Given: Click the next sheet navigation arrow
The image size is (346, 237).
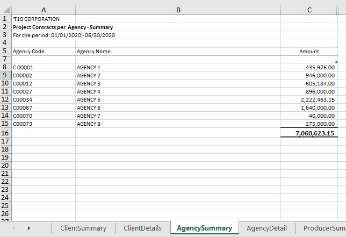Looking at the screenshot, I should 28,228.
